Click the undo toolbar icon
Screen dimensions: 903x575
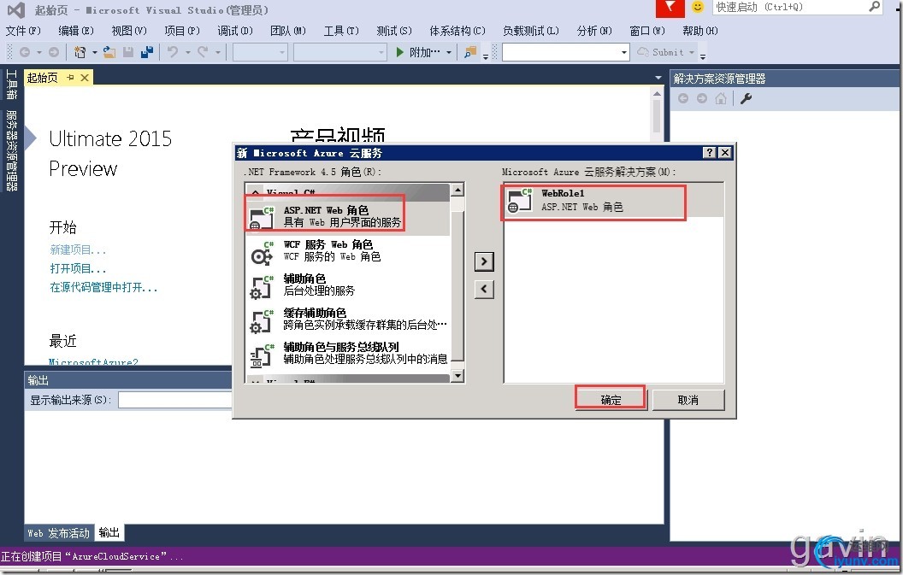(x=173, y=52)
